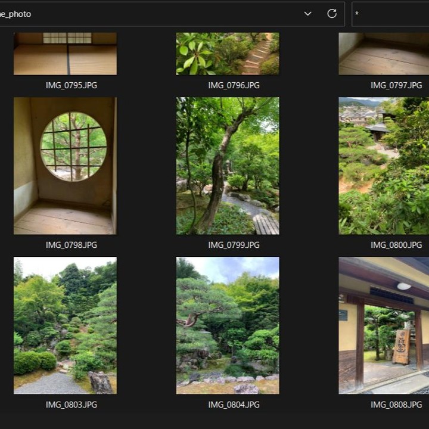Viewport: 429px width, 429px height.
Task: Click the file name IMG_0798.JPG
Action: click(x=71, y=245)
